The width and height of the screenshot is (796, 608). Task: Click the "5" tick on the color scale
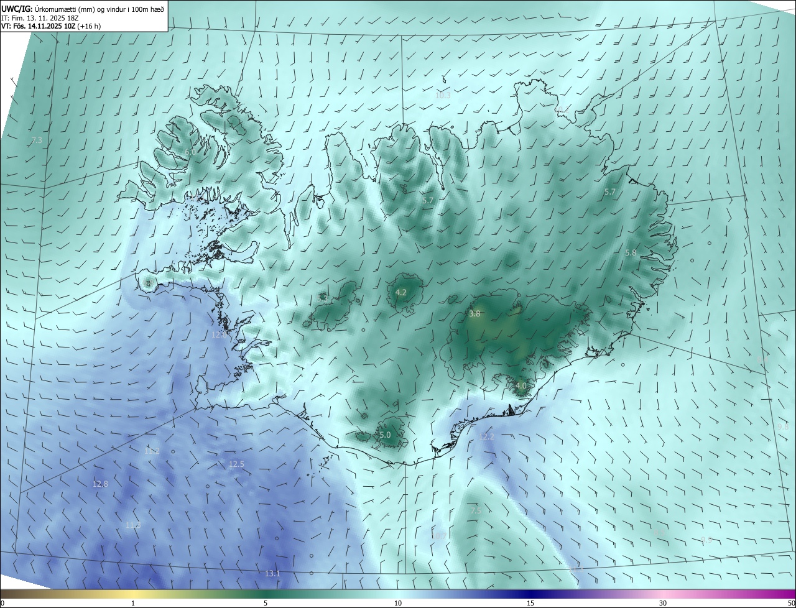(266, 603)
